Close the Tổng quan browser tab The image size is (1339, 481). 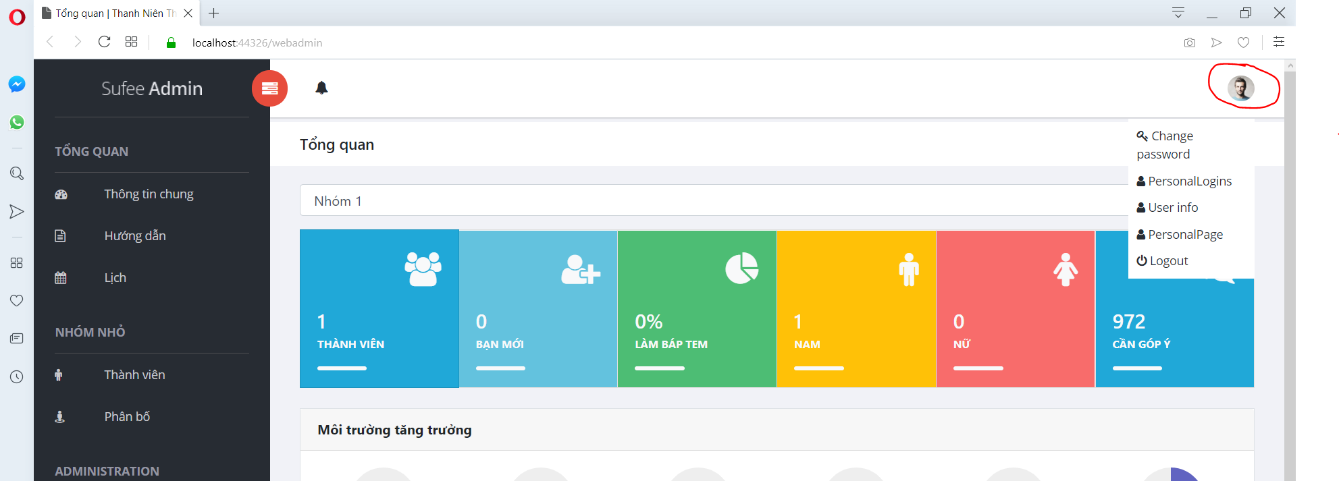[188, 13]
